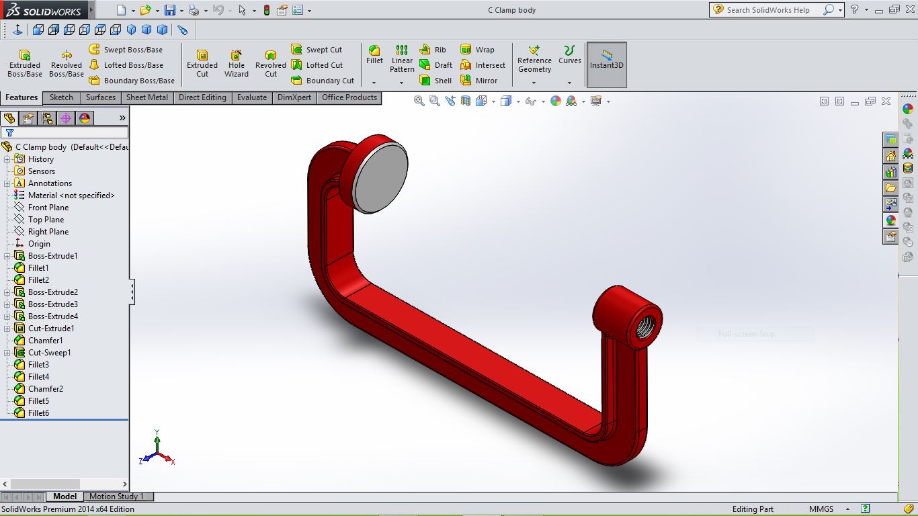Click the Swept Cut command
Image resolution: width=918 pixels, height=516 pixels.
click(x=317, y=50)
